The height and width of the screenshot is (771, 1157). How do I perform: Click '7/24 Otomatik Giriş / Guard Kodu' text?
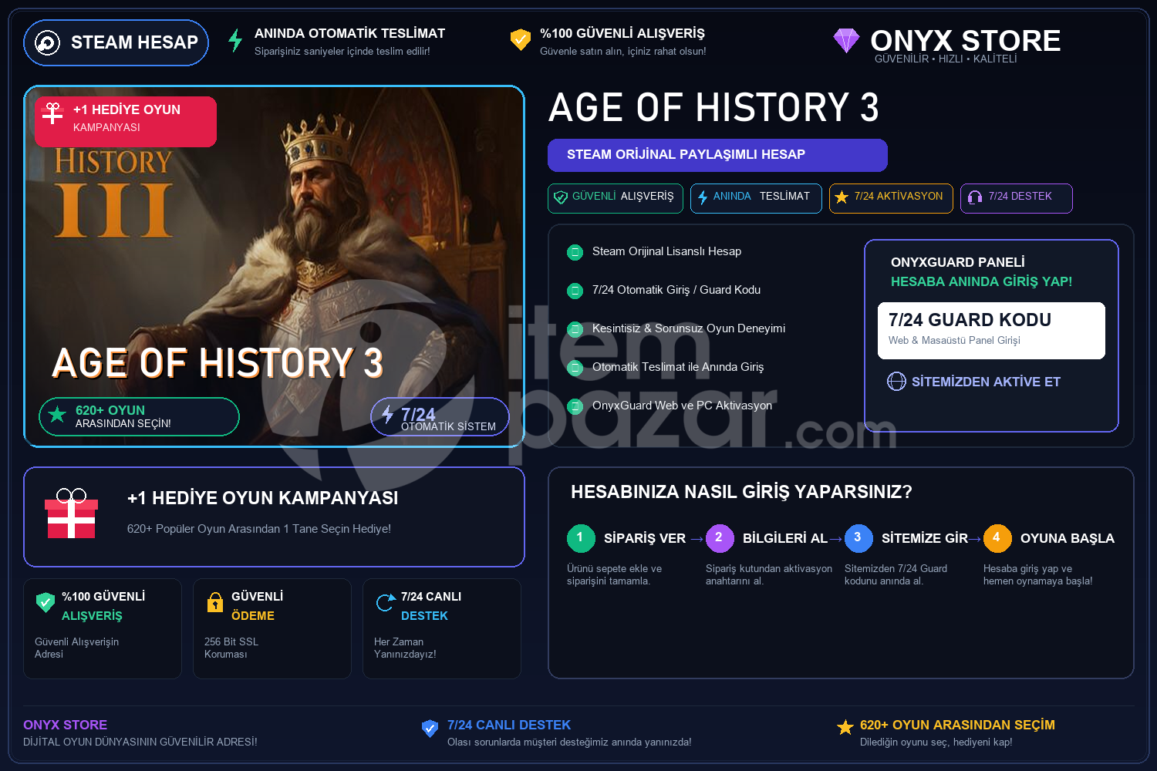click(x=676, y=290)
